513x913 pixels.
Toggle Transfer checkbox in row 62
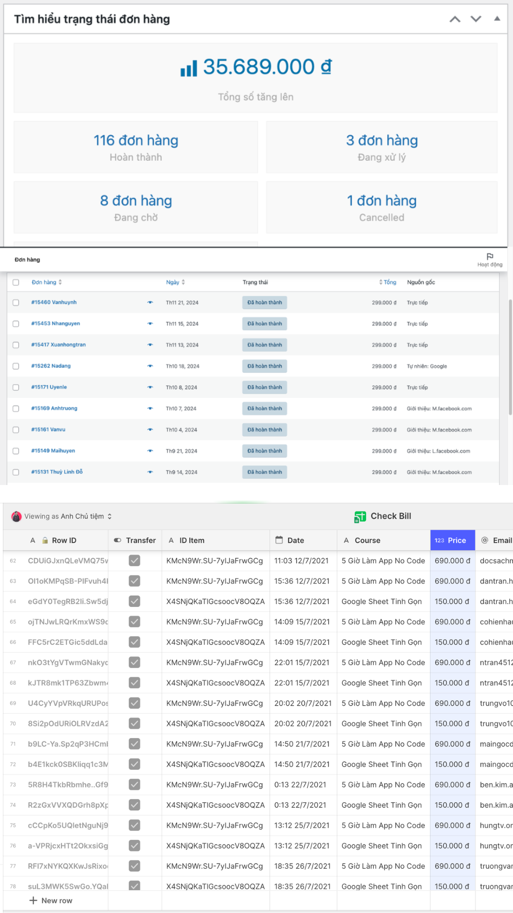tap(135, 561)
